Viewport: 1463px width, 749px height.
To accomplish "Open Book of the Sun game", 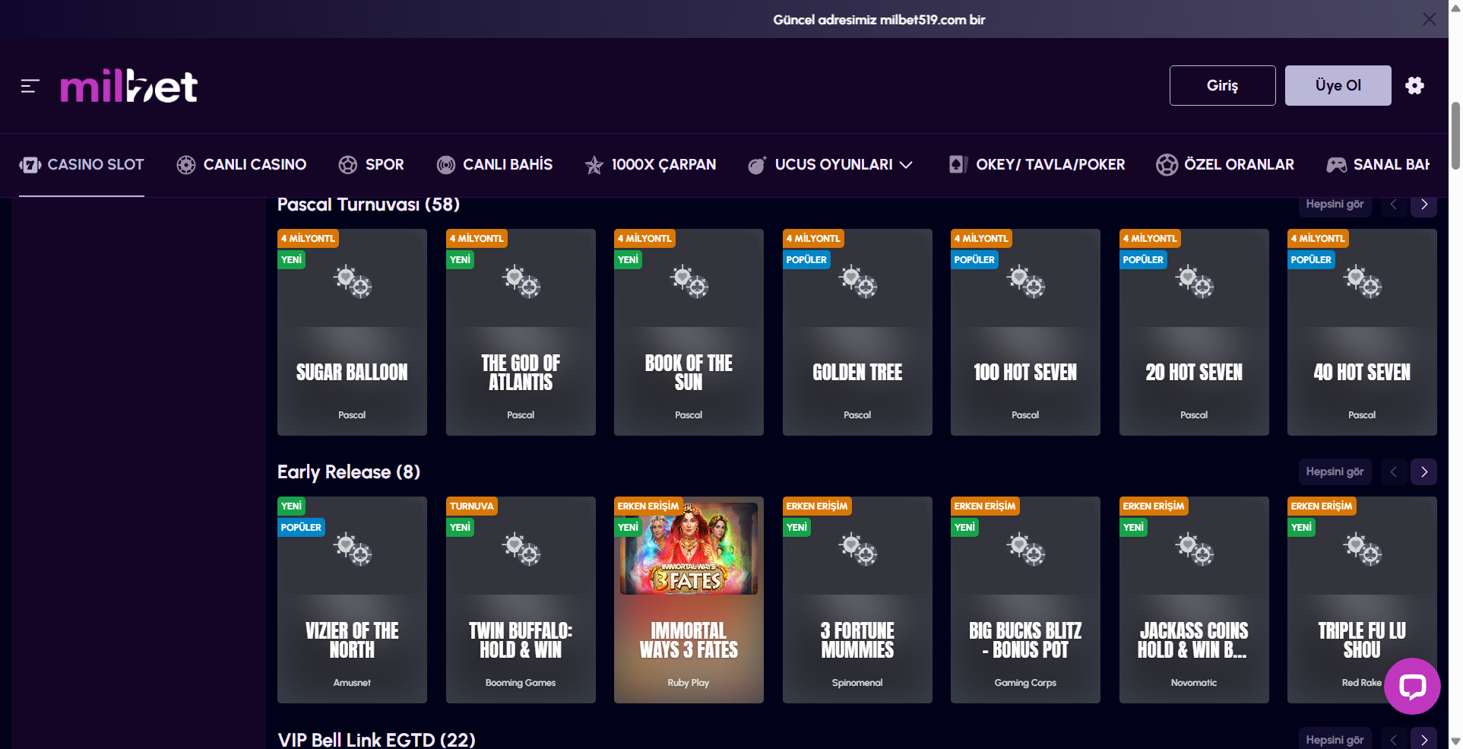I will 689,332.
